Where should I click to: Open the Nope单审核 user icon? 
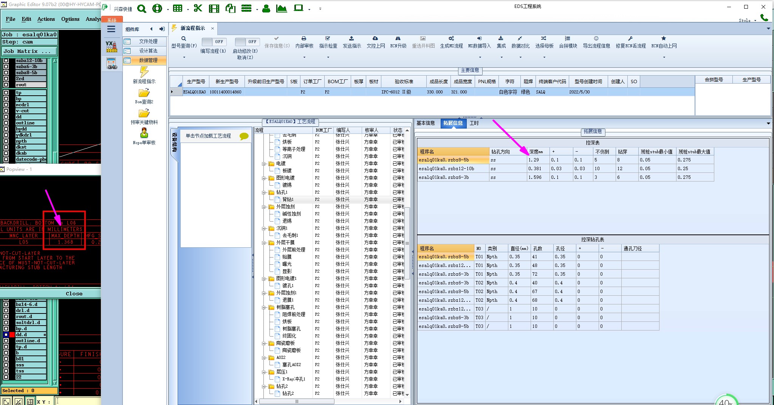pyautogui.click(x=144, y=133)
